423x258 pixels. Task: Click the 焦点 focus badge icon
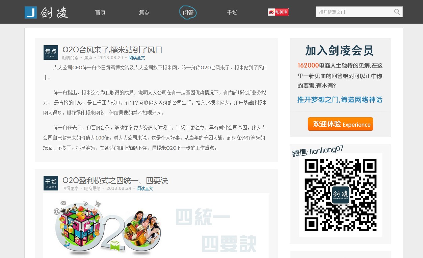coord(51,52)
